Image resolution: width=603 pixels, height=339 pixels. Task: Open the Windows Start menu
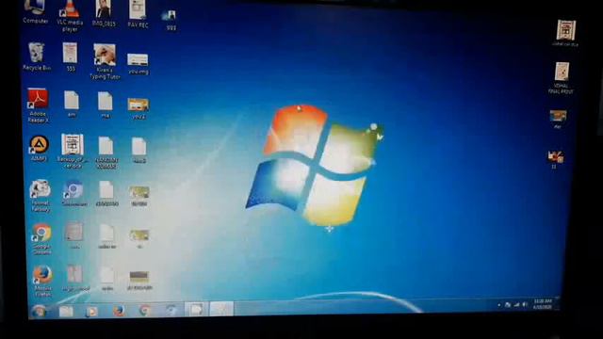click(x=39, y=311)
